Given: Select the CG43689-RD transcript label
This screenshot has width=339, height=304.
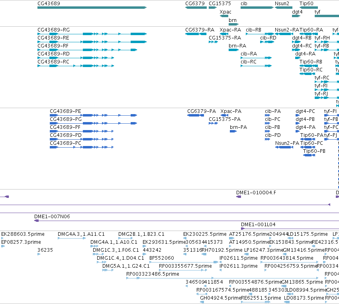Looking at the screenshot, I should point(54,54).
